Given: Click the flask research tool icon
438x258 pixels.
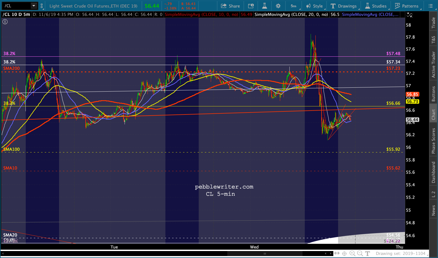Looking at the screenshot, I should click(x=264, y=6).
